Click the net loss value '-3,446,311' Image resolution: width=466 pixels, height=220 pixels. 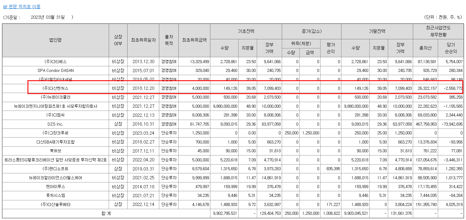tap(453, 160)
